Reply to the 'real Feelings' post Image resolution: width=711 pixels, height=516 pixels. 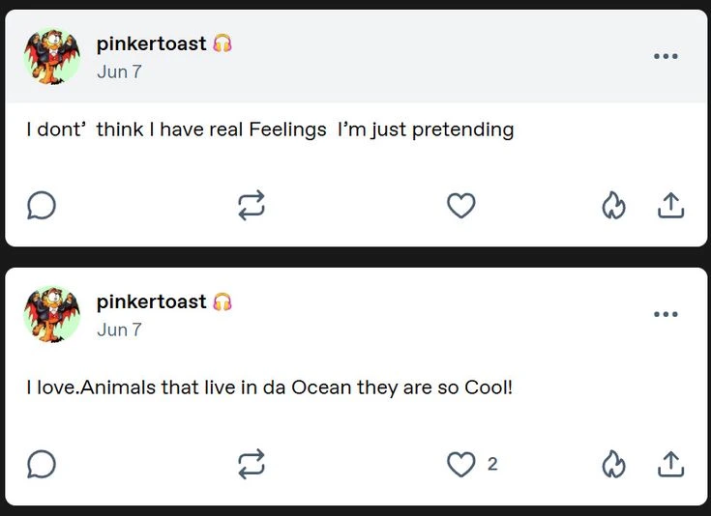(x=41, y=205)
